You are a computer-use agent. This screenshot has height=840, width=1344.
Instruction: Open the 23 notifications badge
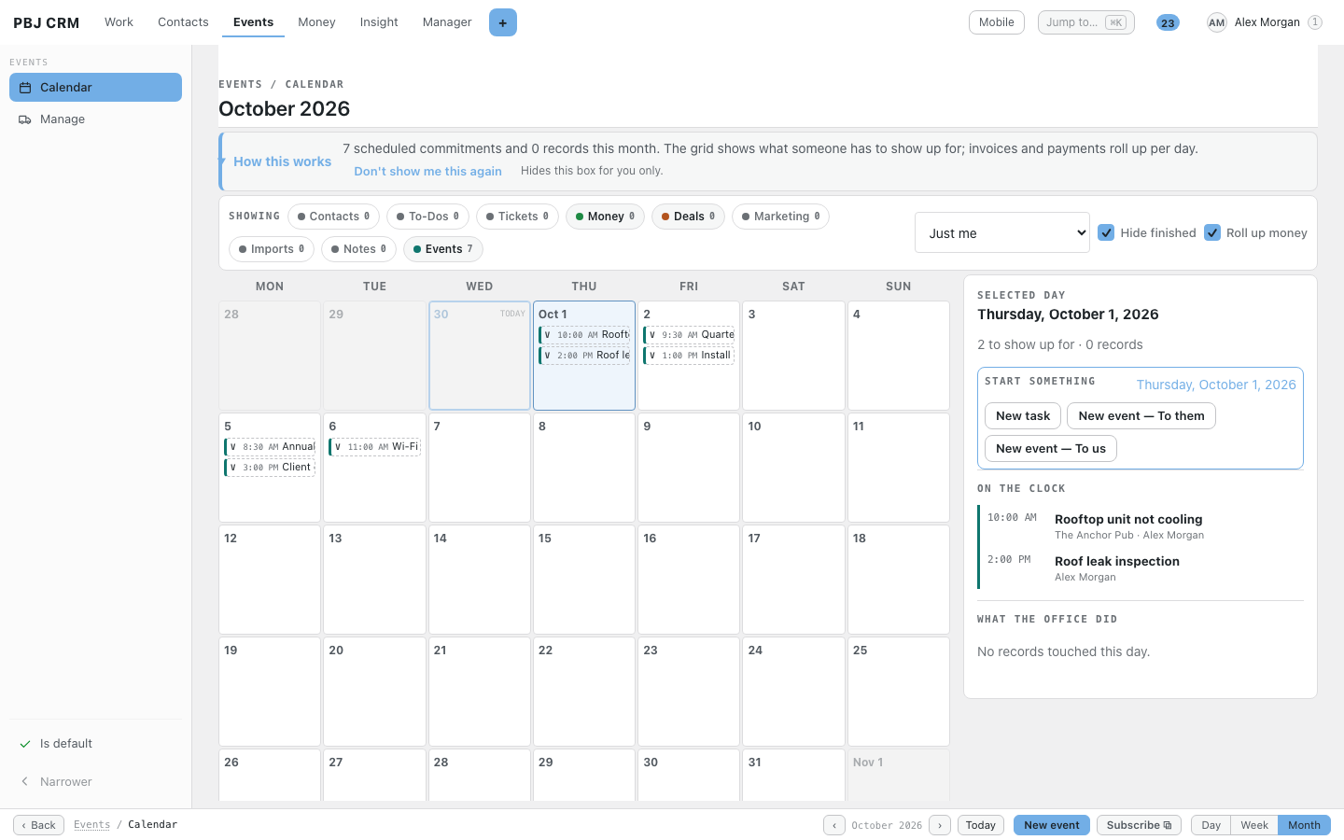tap(1168, 22)
